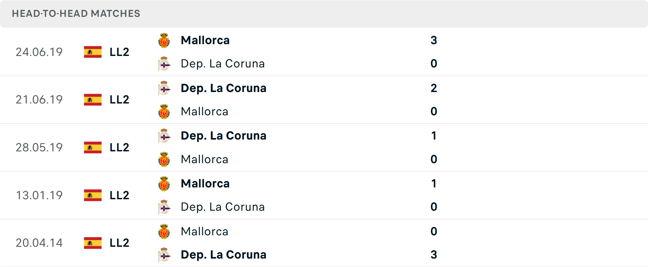Image resolution: width=648 pixels, height=267 pixels.
Task: Select winner Mallorca in 24.06.19 match
Action: coord(205,40)
